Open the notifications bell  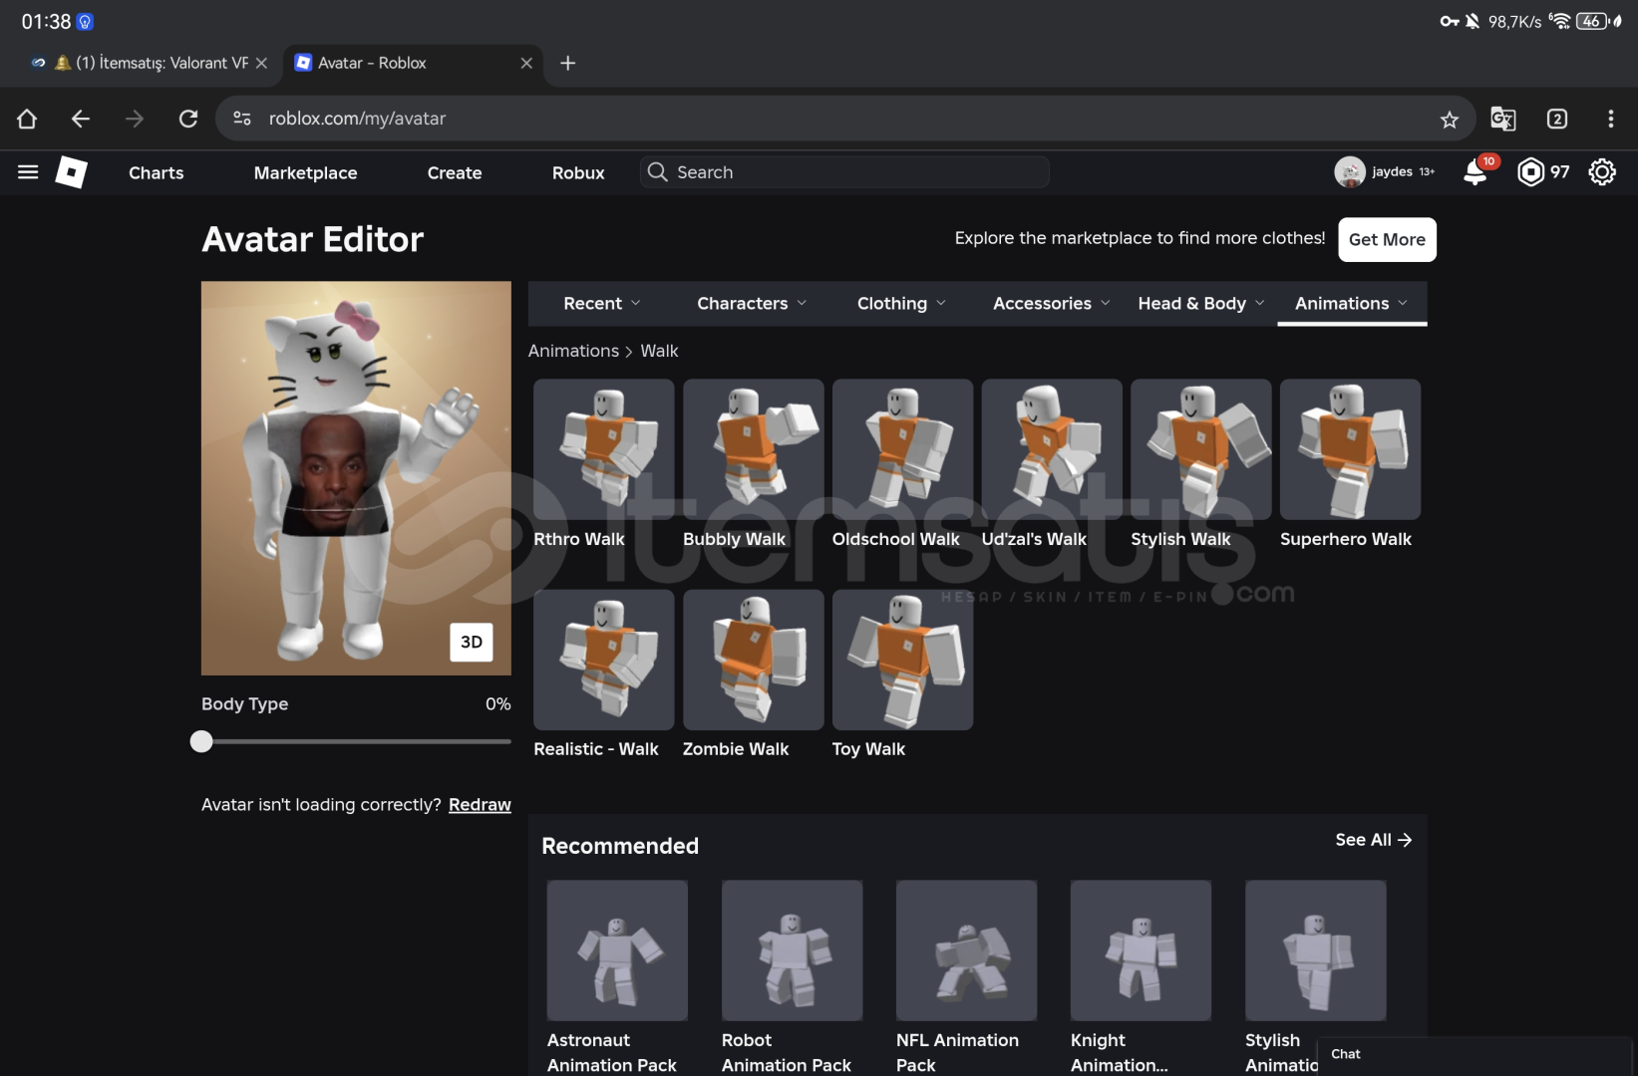(1474, 172)
